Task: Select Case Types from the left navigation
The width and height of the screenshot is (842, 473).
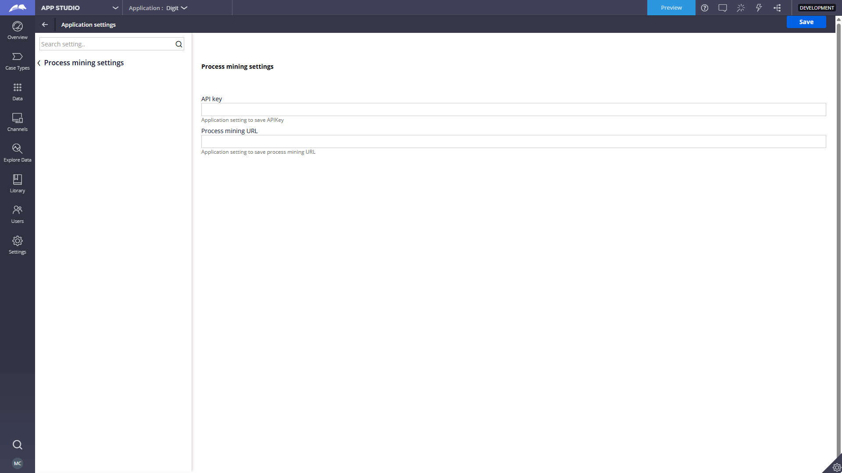Action: pos(18,60)
